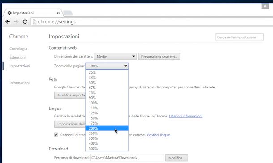
Task: Choose the highlighted 200% zoom option
Action: coord(107,128)
